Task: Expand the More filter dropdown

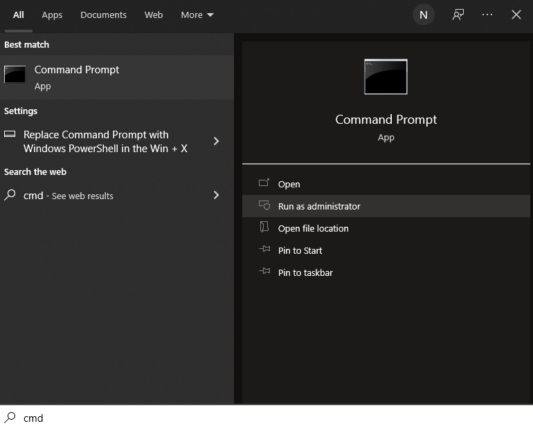Action: (197, 15)
